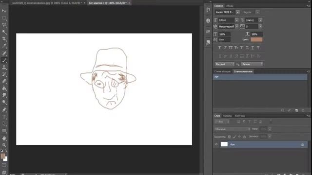312x175 pixels.
Task: Open the collapsed Info panel icon
Action: point(208,20)
